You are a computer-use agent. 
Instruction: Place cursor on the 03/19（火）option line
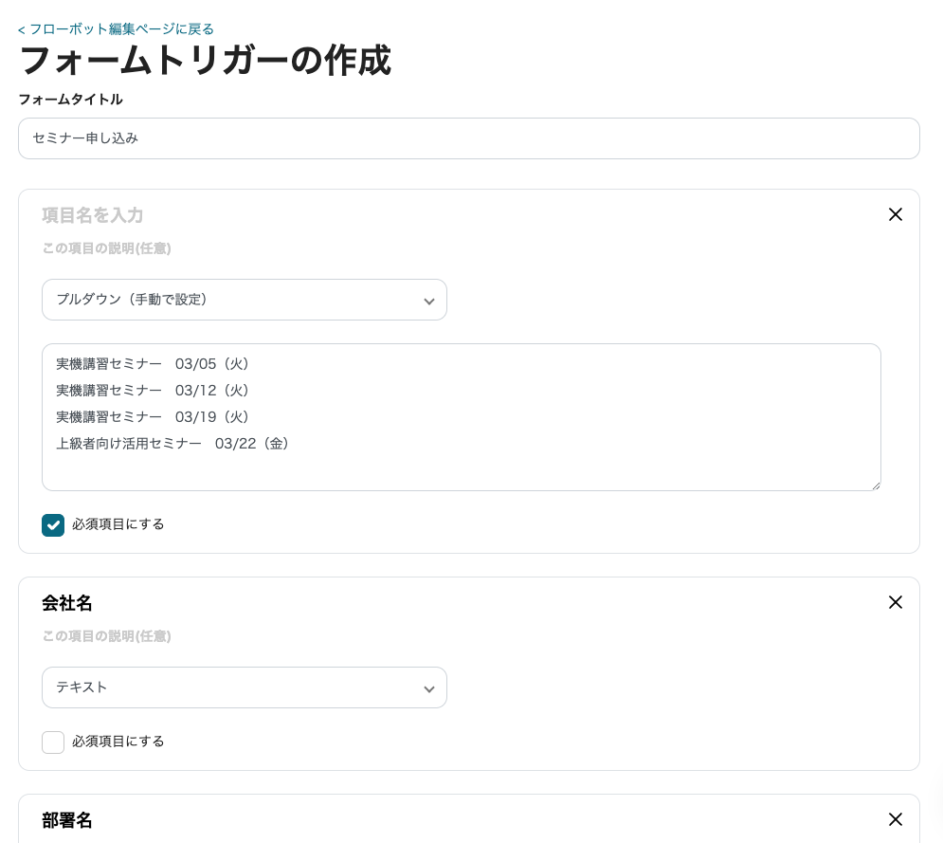tap(153, 417)
